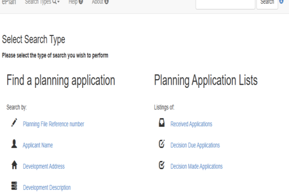Open the About menu item
289x193 pixels.
pyautogui.click(x=100, y=2)
